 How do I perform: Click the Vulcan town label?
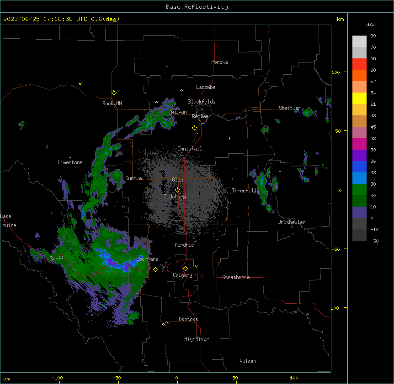click(x=248, y=361)
